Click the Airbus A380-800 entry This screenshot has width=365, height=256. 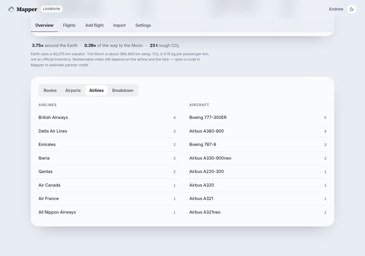point(258,131)
